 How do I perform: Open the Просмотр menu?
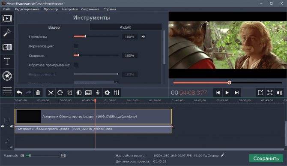51,9
